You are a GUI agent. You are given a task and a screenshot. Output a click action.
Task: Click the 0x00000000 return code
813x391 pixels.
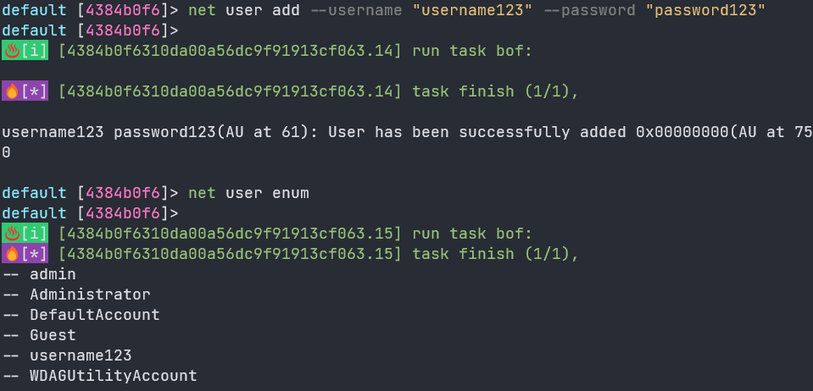tap(682, 133)
